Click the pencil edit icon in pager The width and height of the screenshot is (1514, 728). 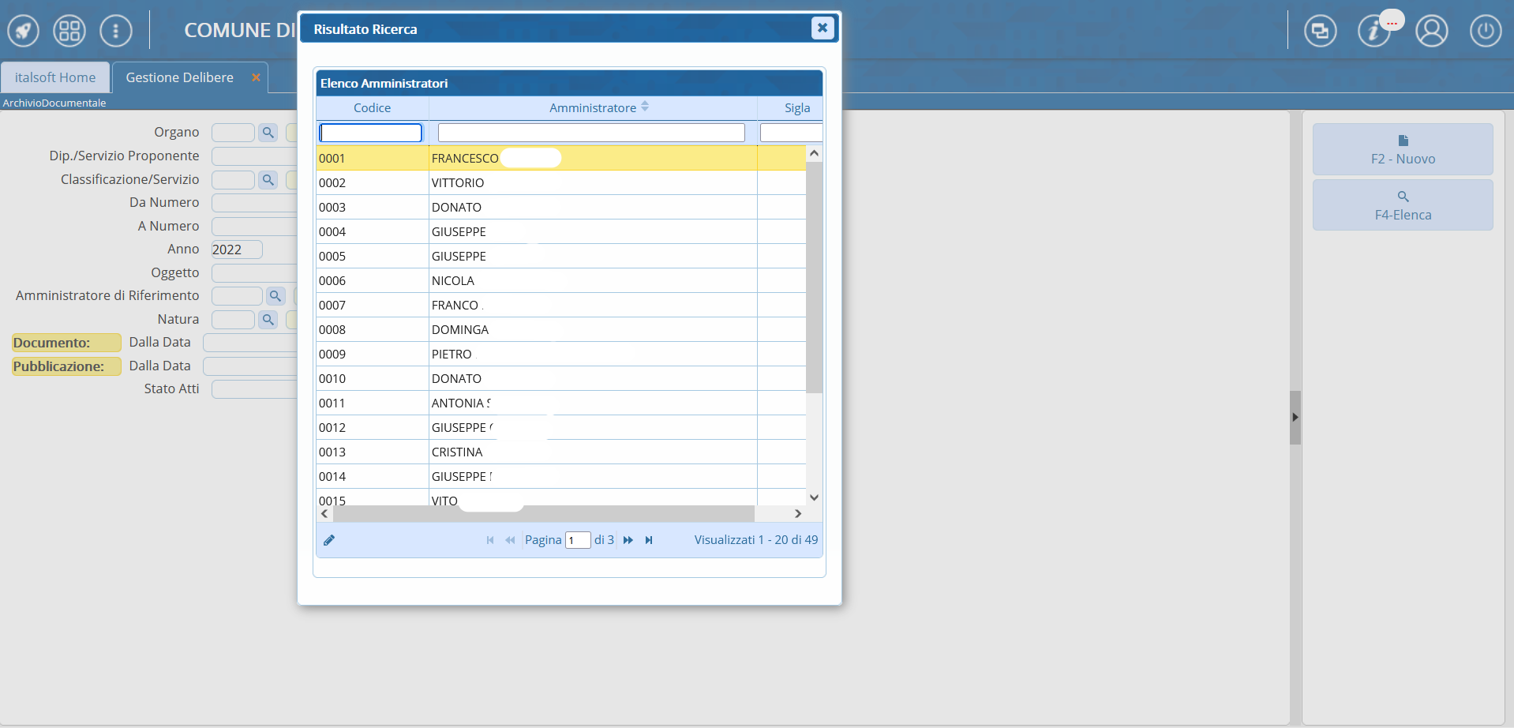[x=329, y=540]
